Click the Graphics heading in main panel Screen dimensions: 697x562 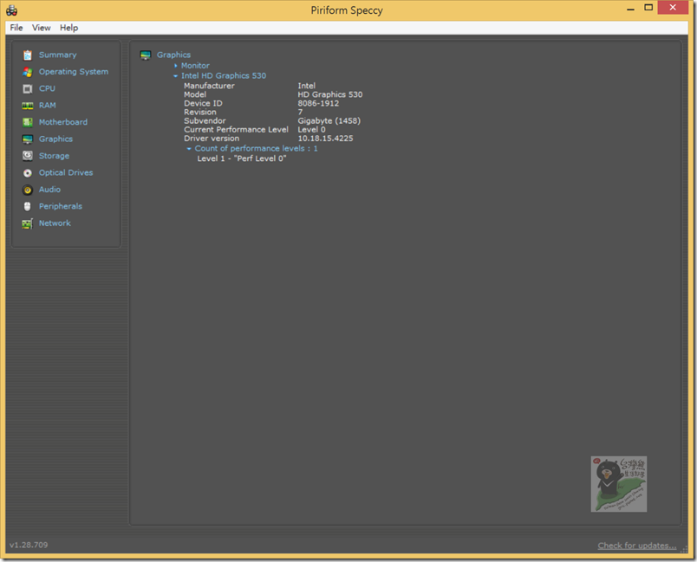[173, 55]
